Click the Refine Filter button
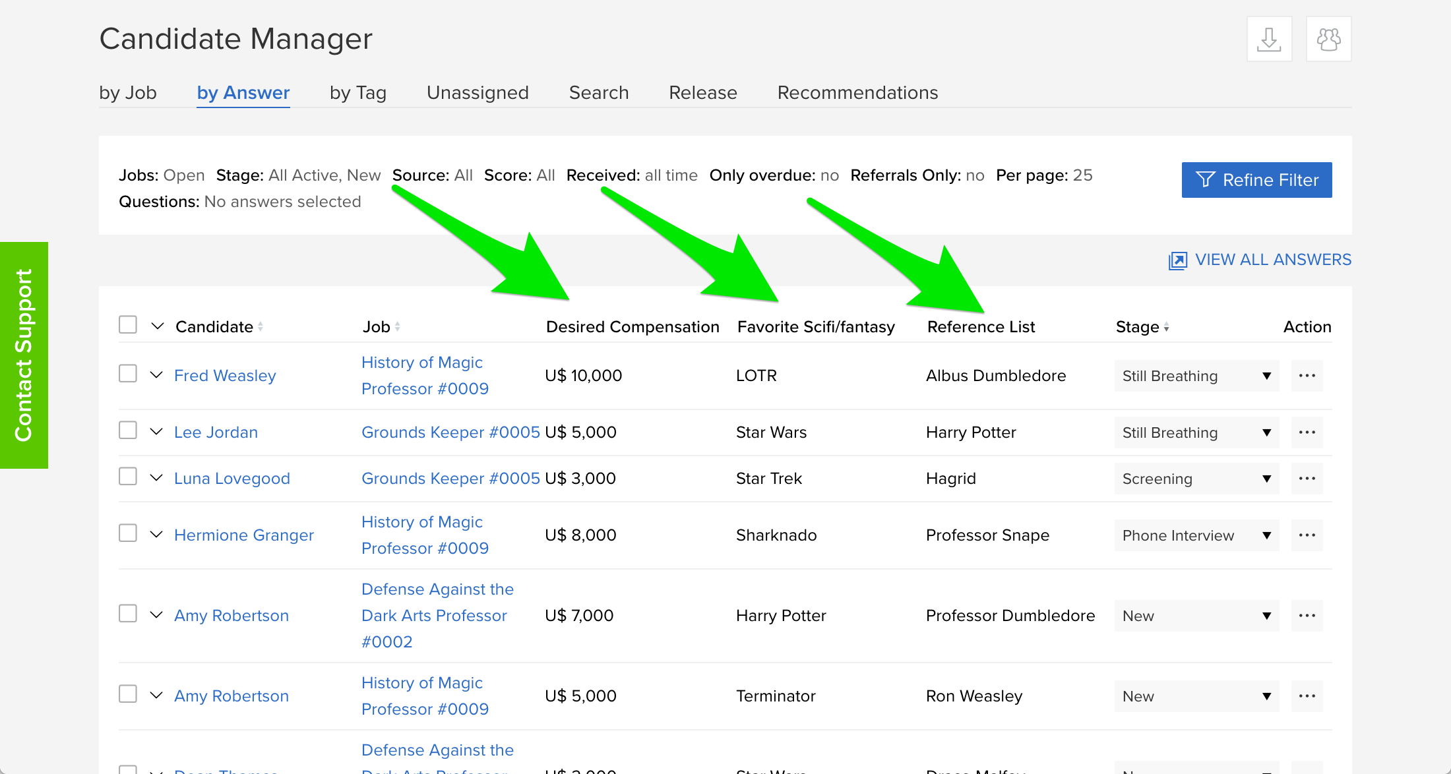 click(1256, 180)
